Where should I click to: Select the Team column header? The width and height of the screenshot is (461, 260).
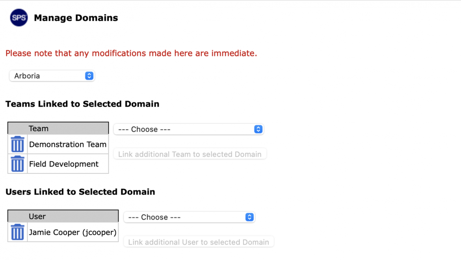click(58, 128)
